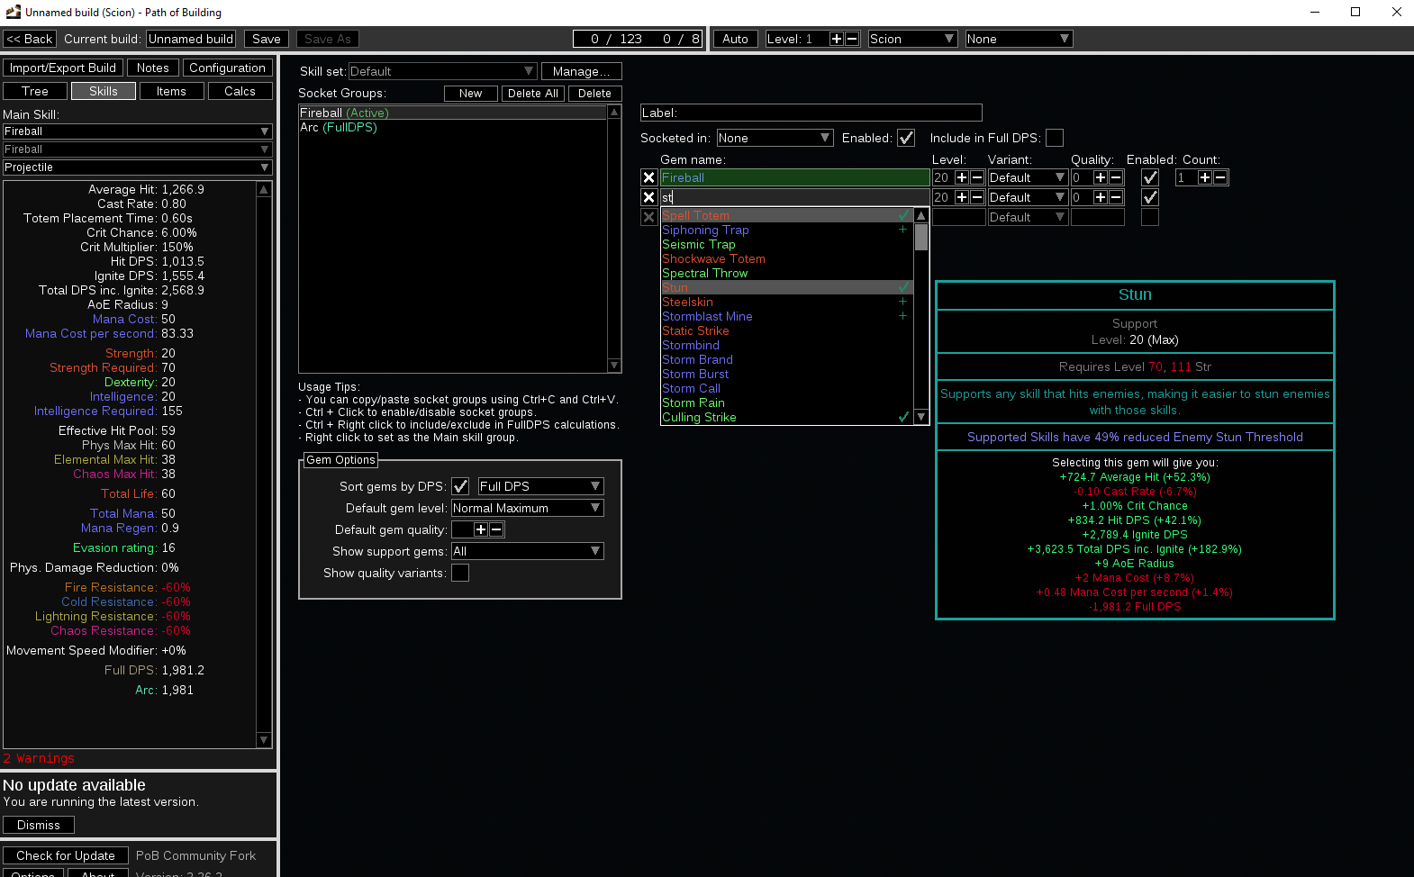This screenshot has width=1414, height=877.
Task: Switch to the Tree tab
Action: [35, 91]
